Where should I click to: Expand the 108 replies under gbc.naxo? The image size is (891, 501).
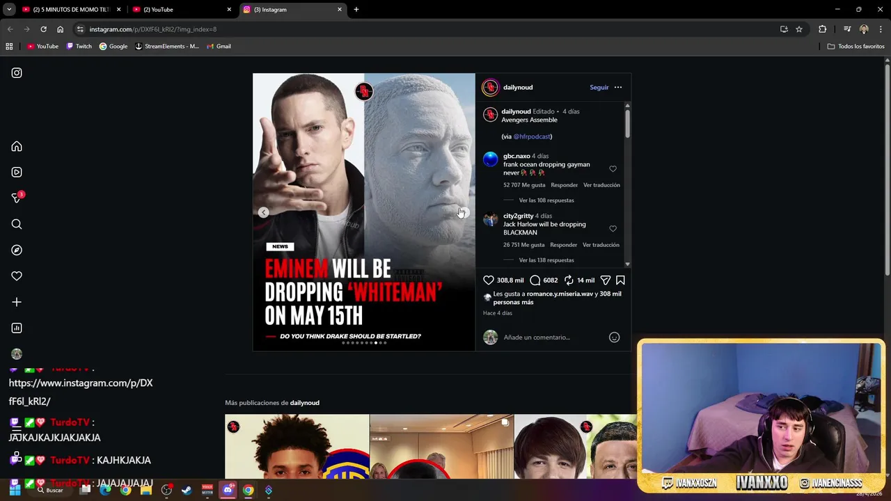(x=546, y=200)
